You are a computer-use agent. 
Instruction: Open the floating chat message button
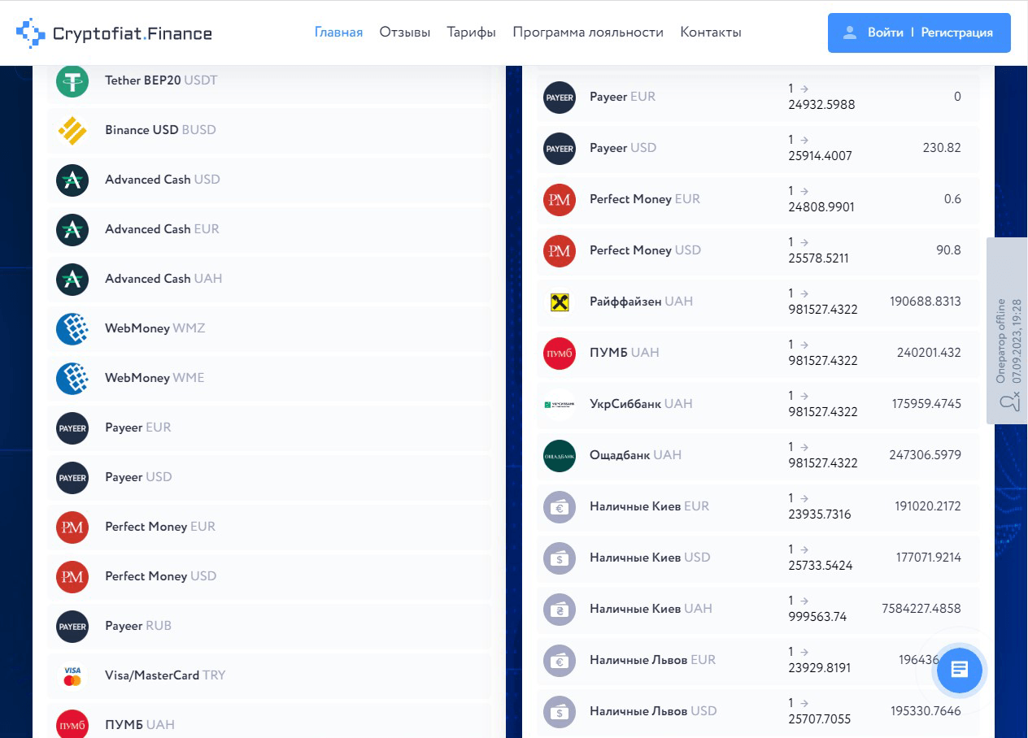[x=960, y=670]
